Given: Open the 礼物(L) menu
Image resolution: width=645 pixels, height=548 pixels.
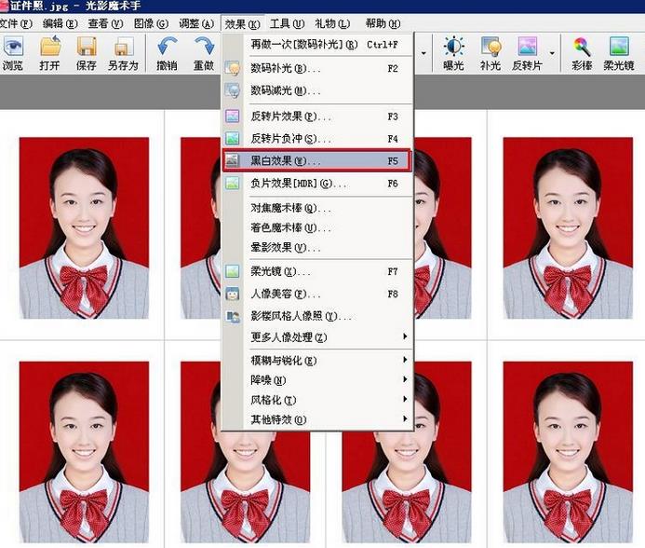Looking at the screenshot, I should 332,24.
